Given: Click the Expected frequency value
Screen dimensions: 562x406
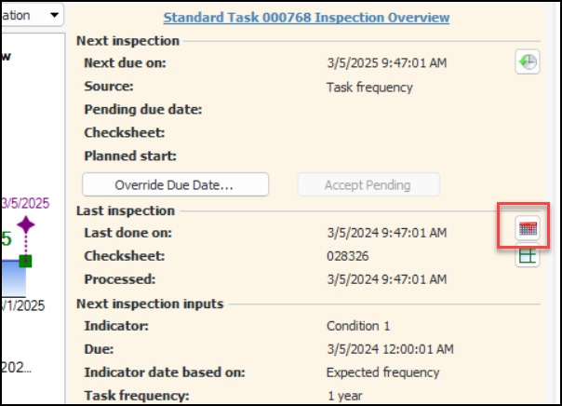Looking at the screenshot, I should click(382, 372).
